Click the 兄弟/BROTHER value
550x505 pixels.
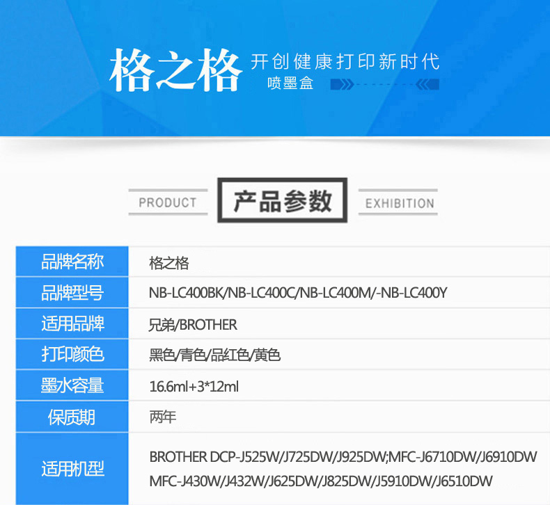(193, 325)
